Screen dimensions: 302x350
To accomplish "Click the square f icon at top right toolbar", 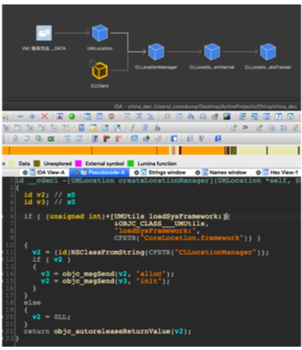I will pos(278,116).
